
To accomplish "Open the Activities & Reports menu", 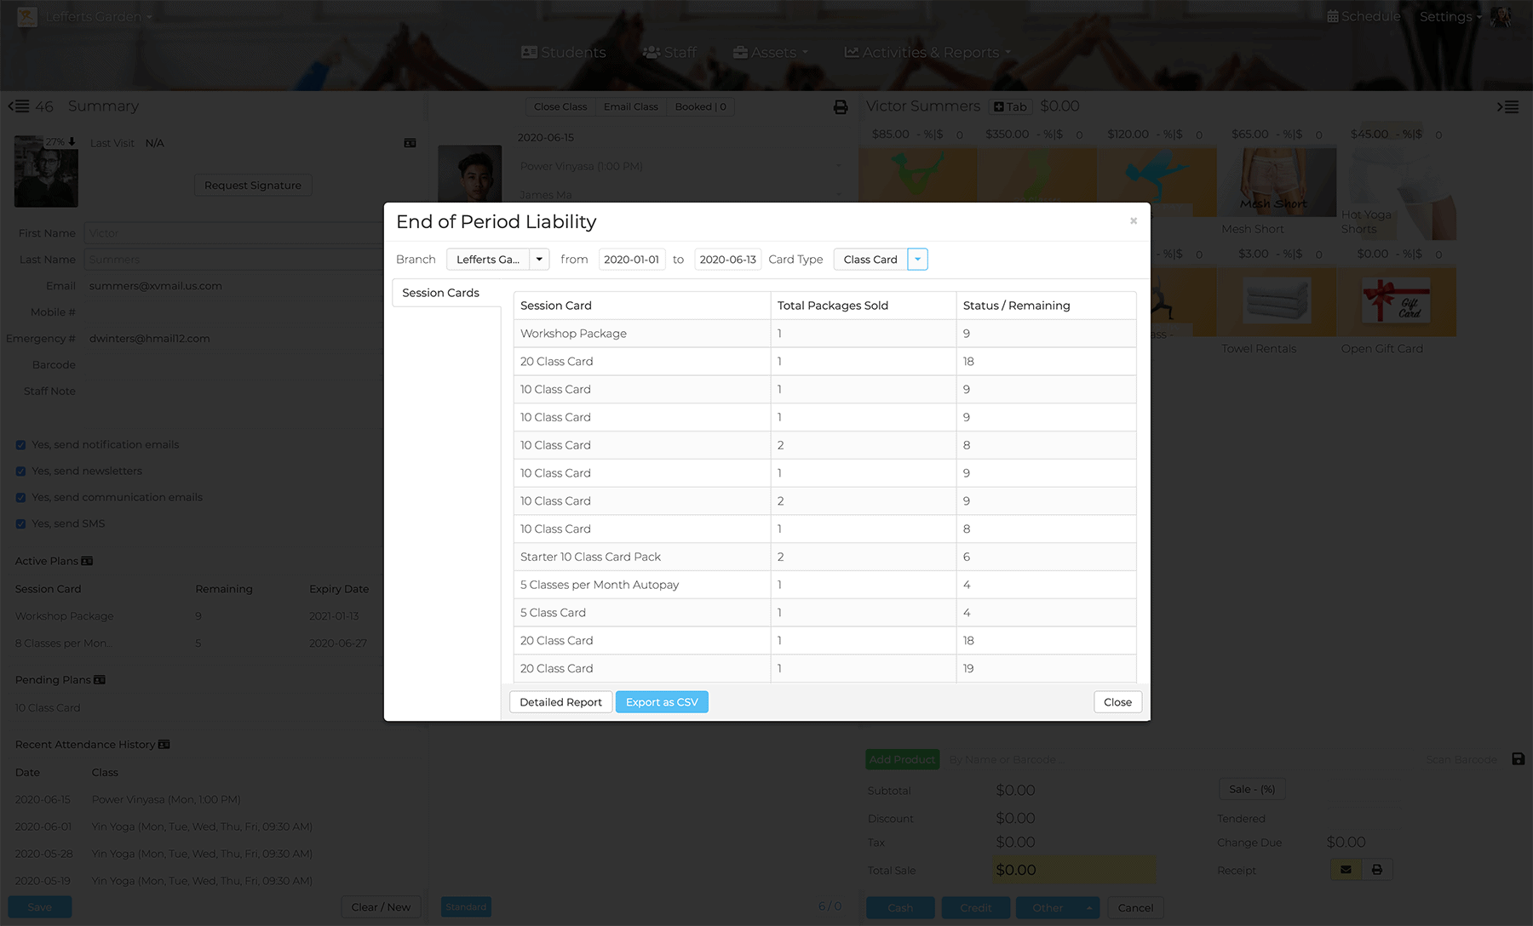I will click(x=928, y=53).
